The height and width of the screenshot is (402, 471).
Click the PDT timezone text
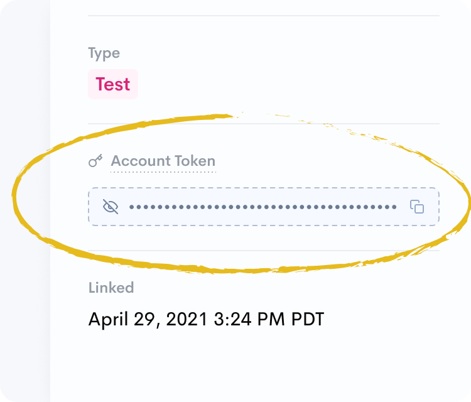click(x=308, y=319)
